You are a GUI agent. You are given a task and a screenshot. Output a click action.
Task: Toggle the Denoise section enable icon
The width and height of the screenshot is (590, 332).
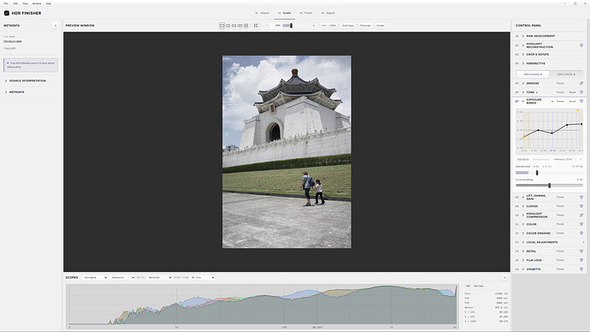pos(581,83)
